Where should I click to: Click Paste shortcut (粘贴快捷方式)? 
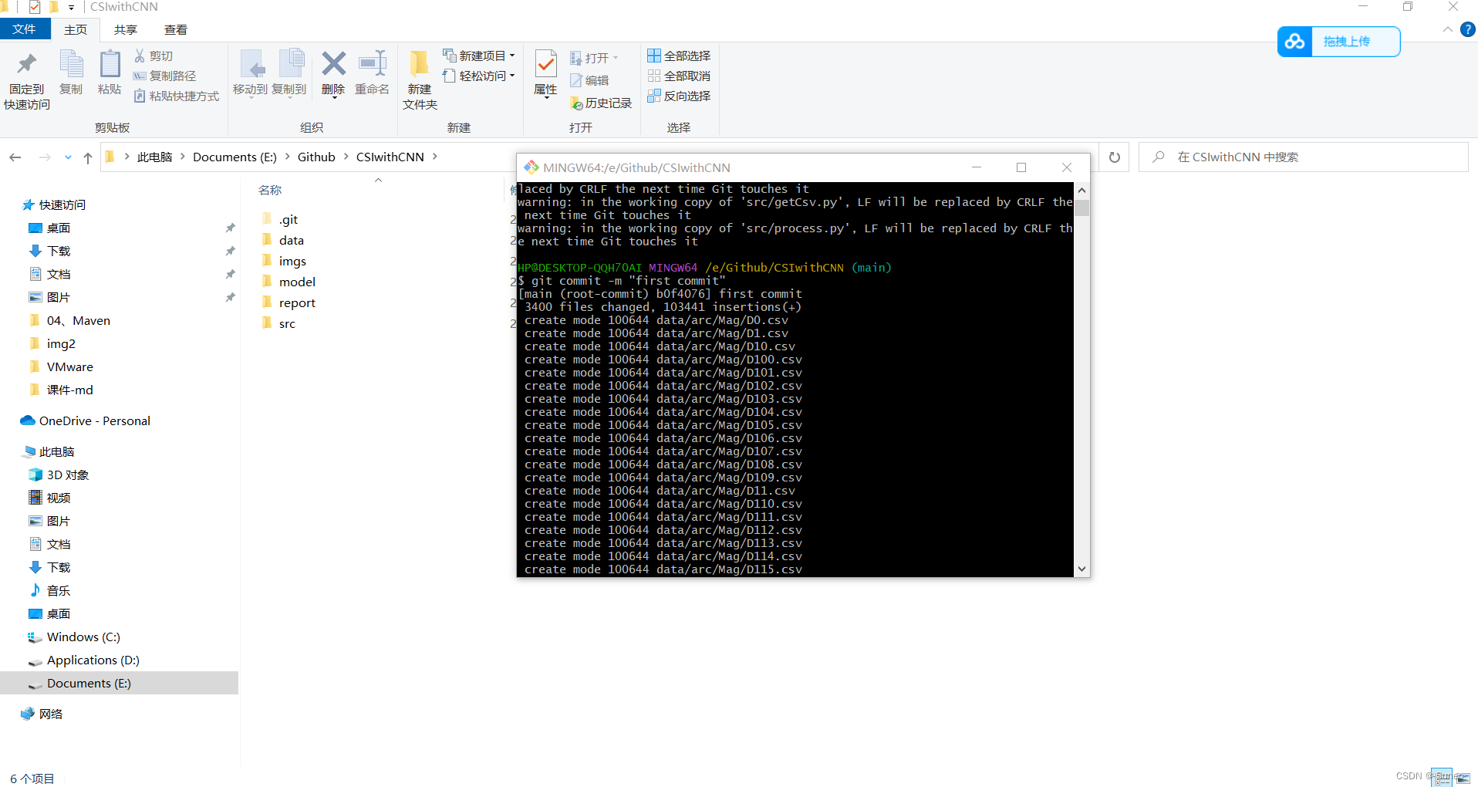(x=176, y=96)
